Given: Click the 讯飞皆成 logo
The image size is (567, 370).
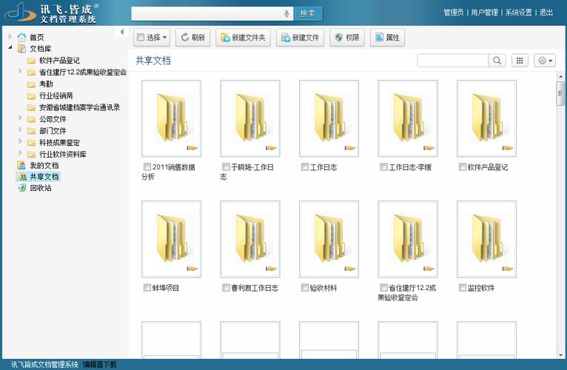Looking at the screenshot, I should click(x=52, y=13).
